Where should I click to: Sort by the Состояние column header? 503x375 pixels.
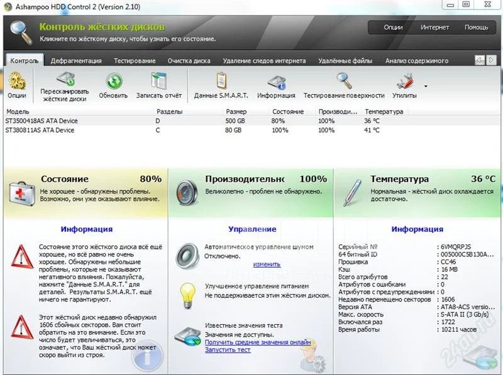[292, 112]
